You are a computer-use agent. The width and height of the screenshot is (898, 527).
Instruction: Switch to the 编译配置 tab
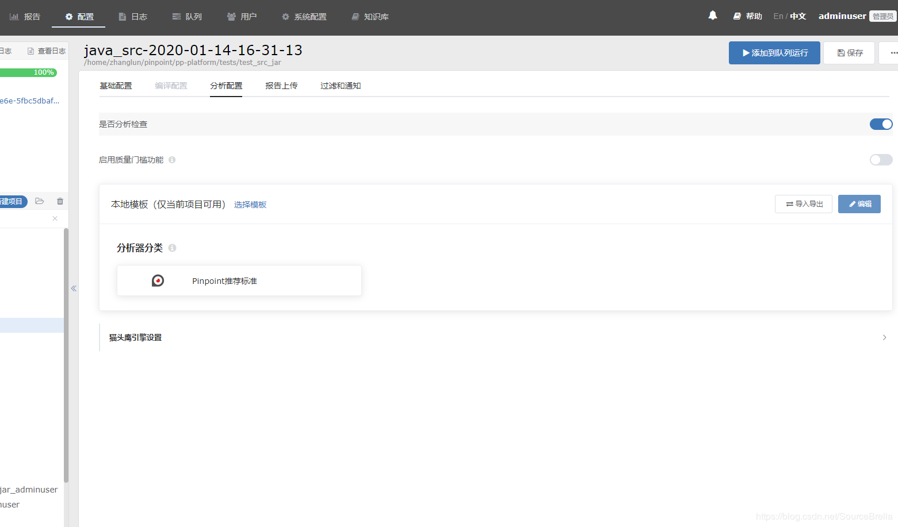(171, 86)
